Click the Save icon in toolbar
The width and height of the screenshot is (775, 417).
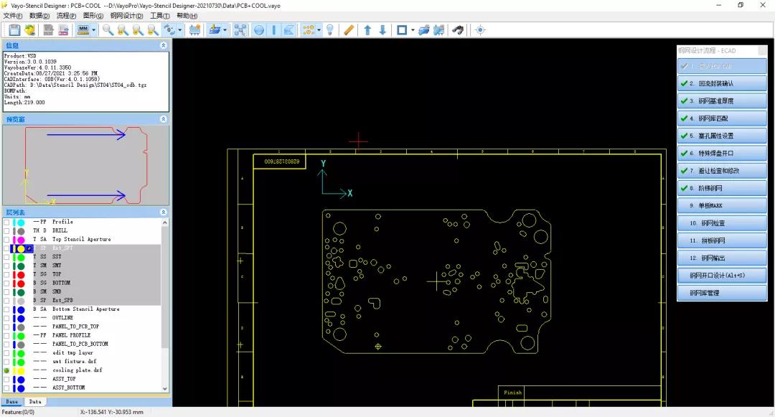point(14,30)
